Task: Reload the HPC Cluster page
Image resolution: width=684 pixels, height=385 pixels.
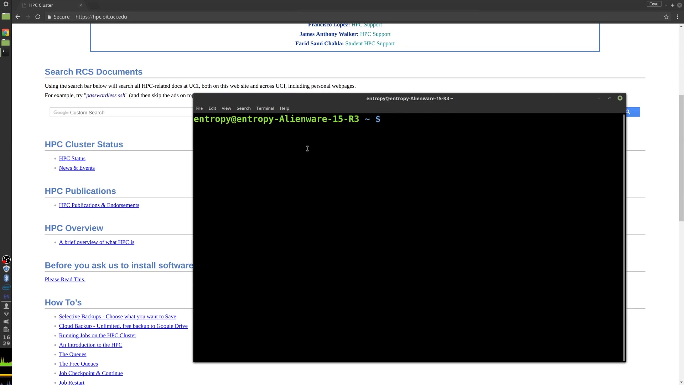Action: (38, 17)
